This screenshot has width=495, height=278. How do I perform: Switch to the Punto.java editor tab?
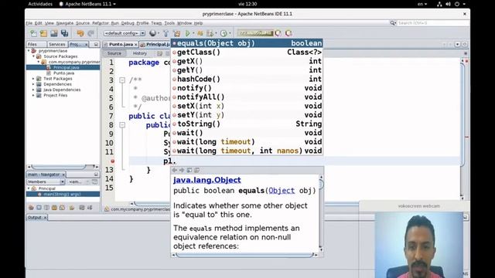coord(121,45)
